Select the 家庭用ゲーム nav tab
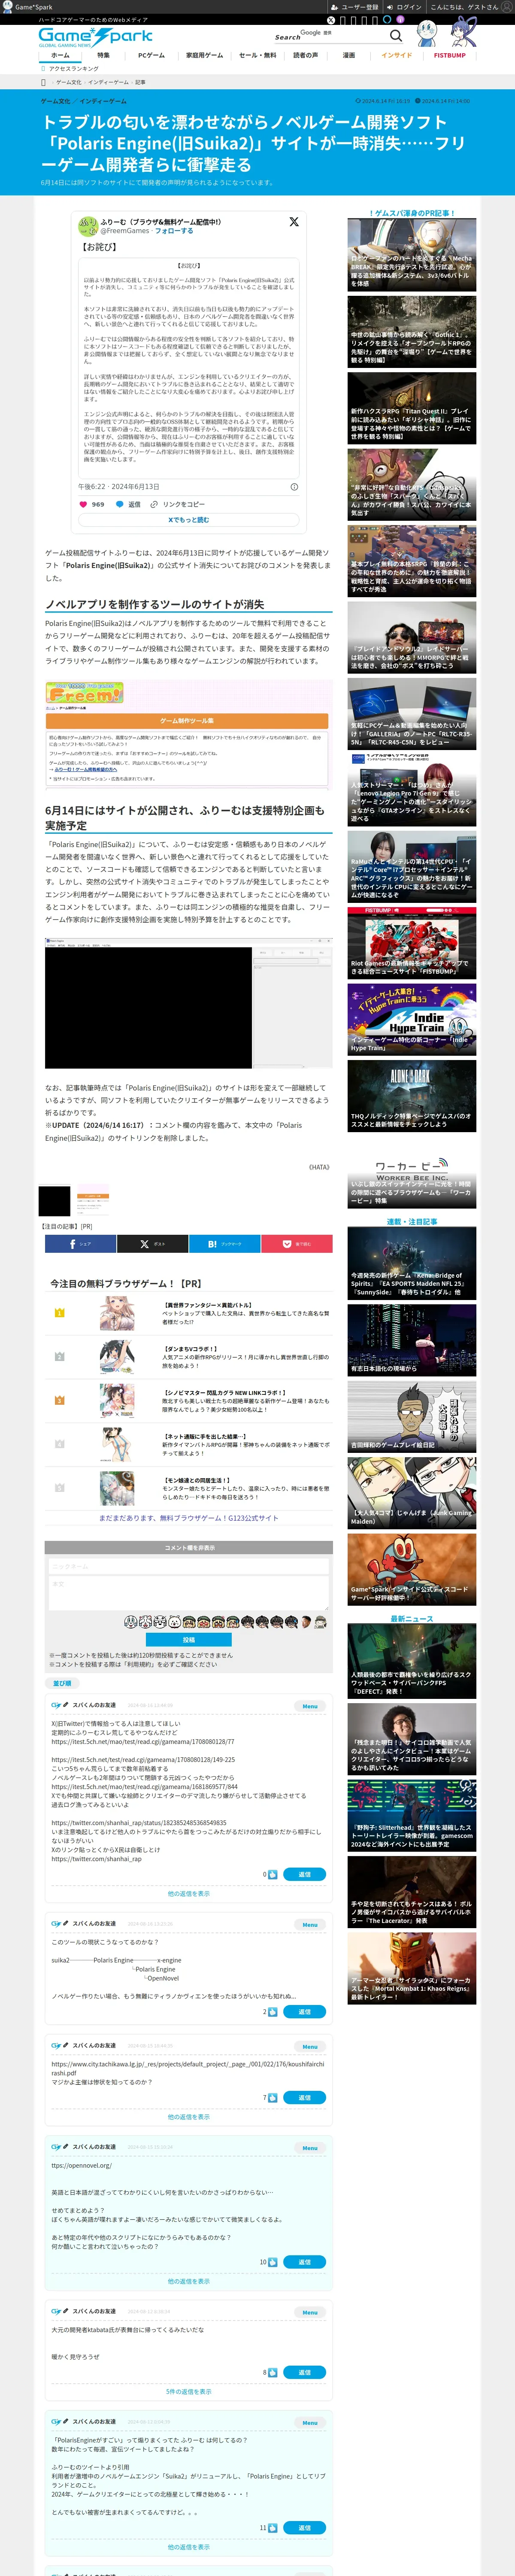515x2576 pixels. click(205, 56)
